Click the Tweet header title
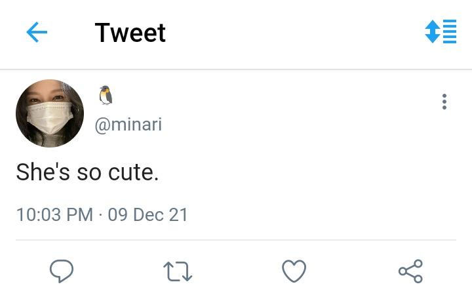This screenshot has width=472, height=299. (x=130, y=33)
